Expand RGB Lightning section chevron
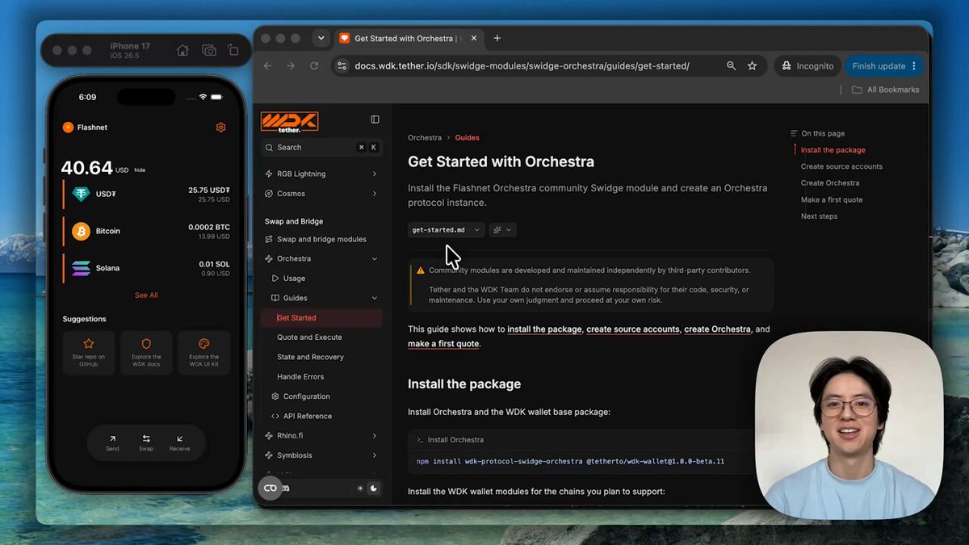Viewport: 969px width, 545px height. click(375, 174)
